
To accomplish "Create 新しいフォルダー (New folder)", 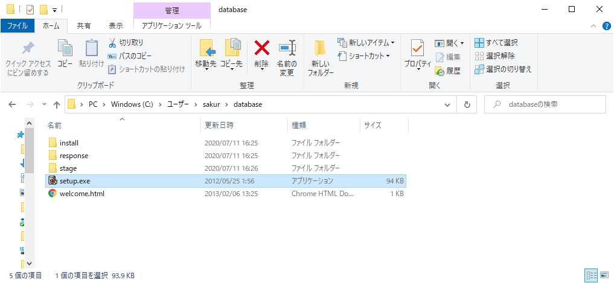I will pos(321,58).
